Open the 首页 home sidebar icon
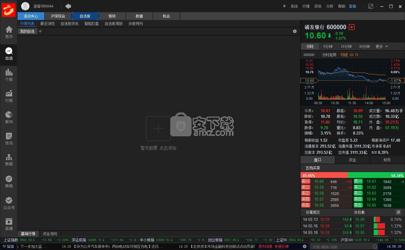Image resolution: width=405 pixels, height=250 pixels. [9, 32]
